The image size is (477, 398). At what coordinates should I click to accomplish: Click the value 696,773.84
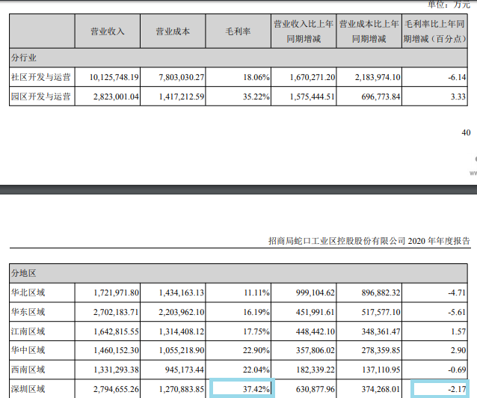(381, 97)
